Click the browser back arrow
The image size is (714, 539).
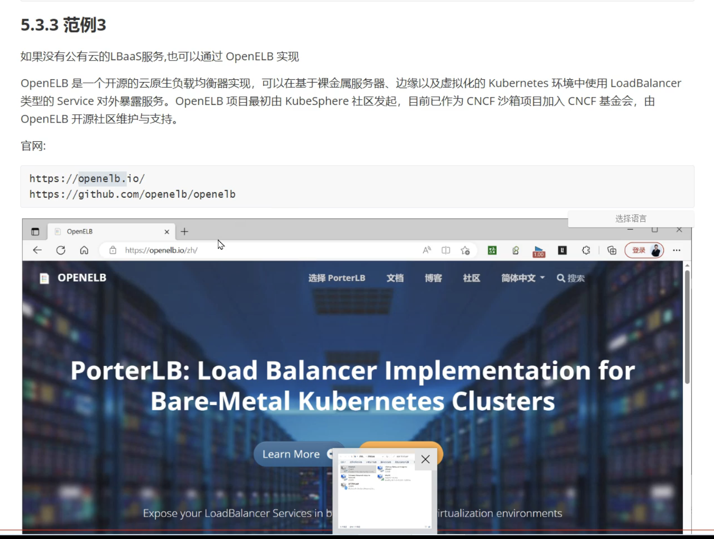[37, 250]
